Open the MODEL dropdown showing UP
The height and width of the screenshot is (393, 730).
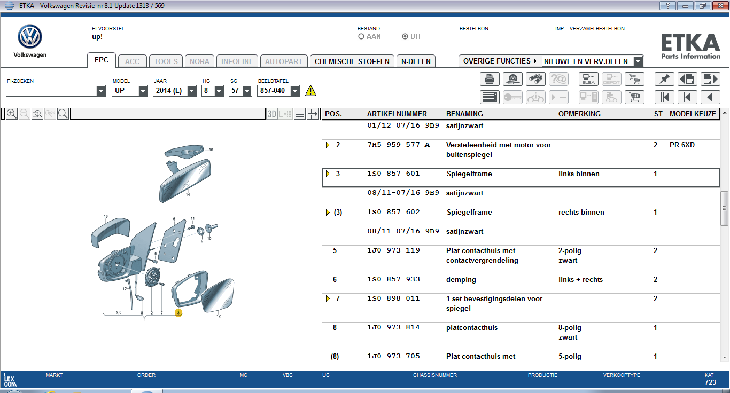pyautogui.click(x=143, y=91)
